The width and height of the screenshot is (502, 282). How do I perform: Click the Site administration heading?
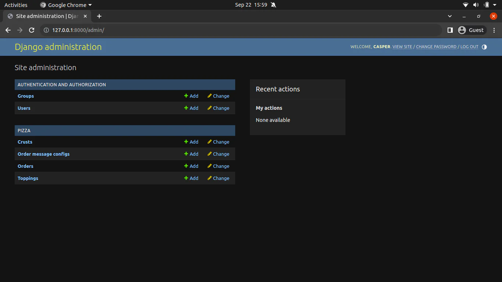pyautogui.click(x=46, y=68)
